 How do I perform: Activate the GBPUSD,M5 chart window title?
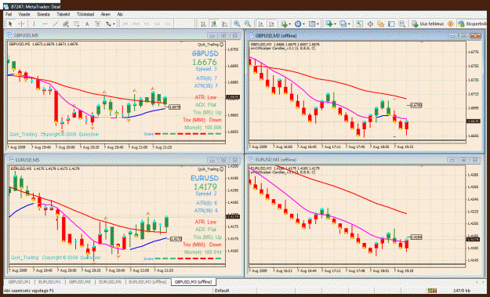point(26,35)
